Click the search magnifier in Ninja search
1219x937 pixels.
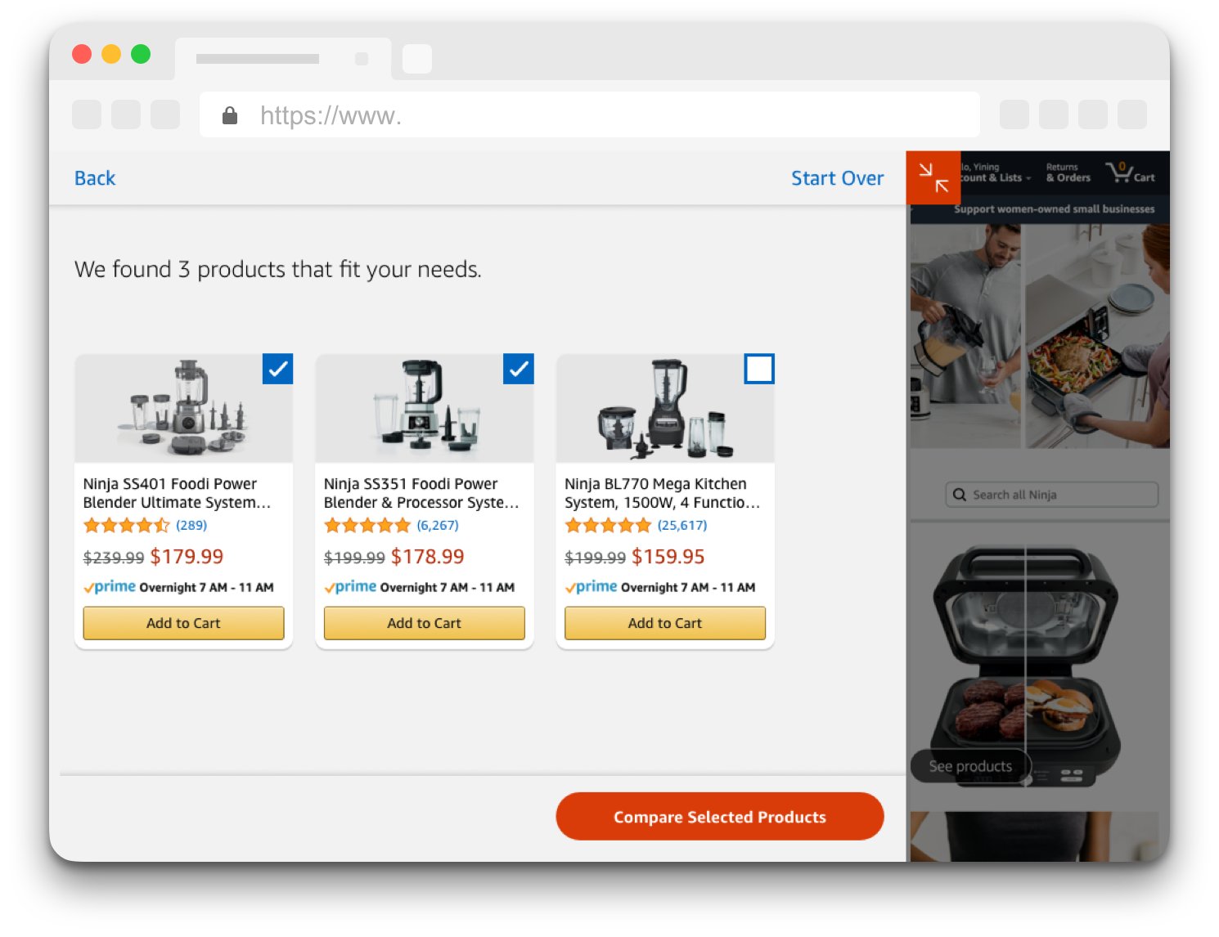pos(960,495)
